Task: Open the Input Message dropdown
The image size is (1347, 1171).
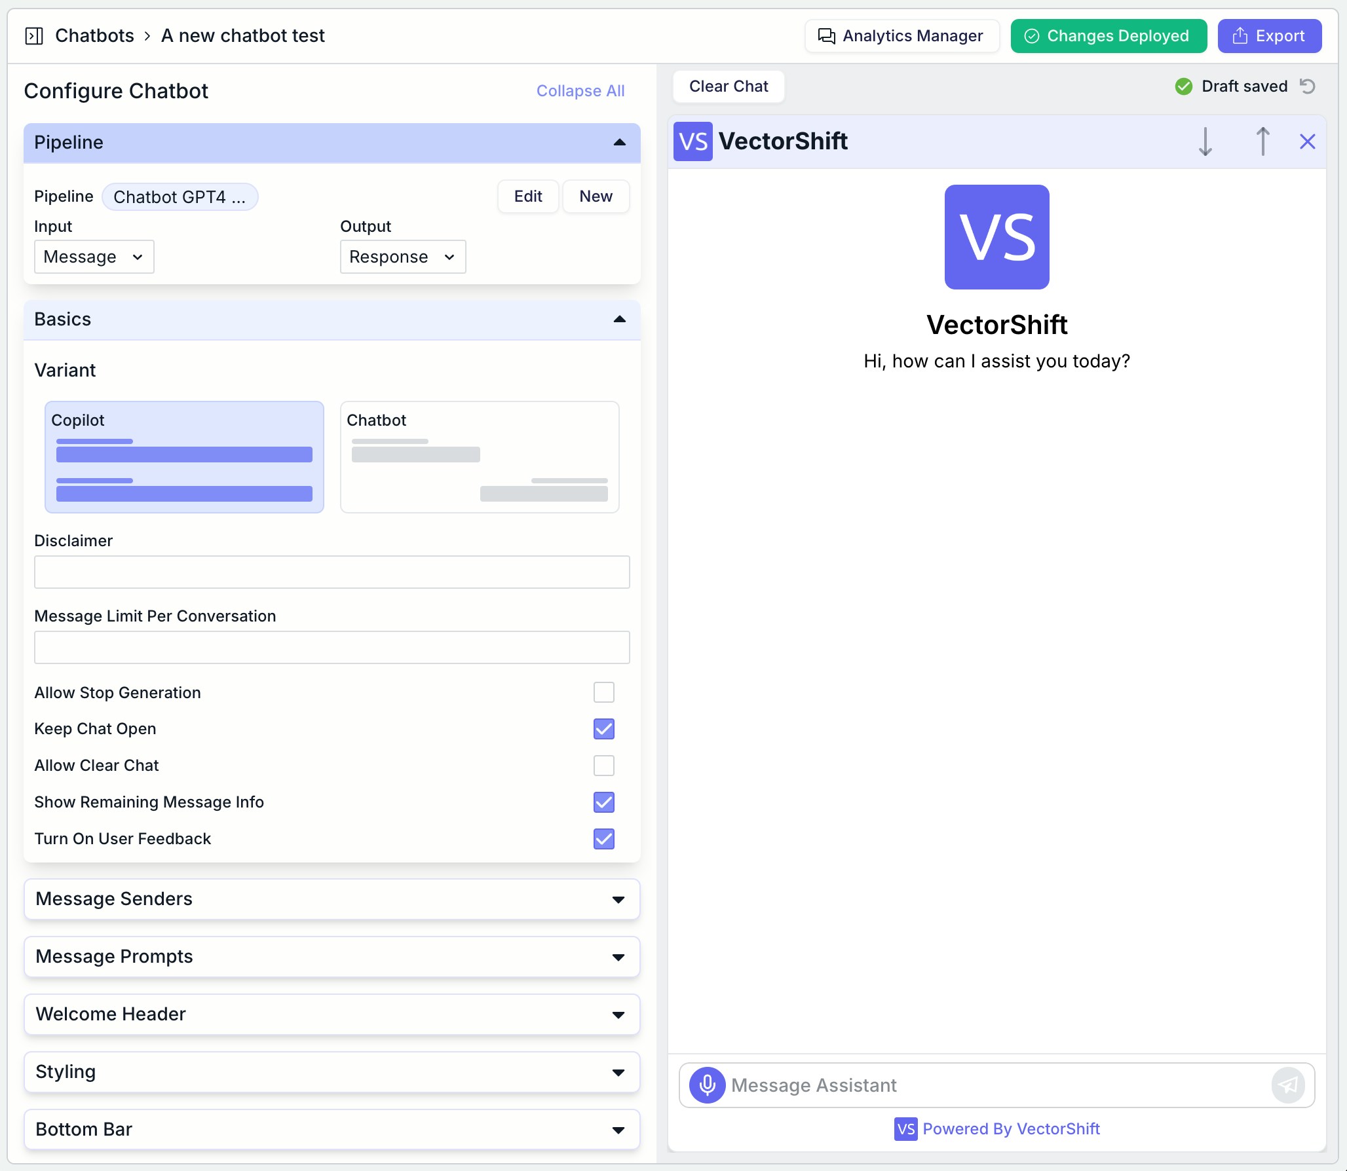Action: click(x=94, y=257)
